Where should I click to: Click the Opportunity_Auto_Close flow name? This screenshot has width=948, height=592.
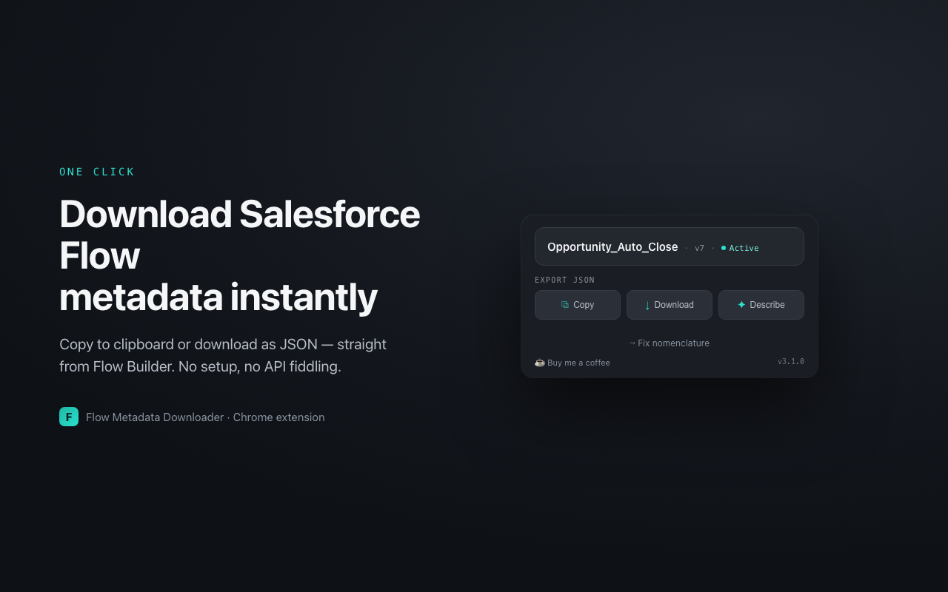point(612,247)
